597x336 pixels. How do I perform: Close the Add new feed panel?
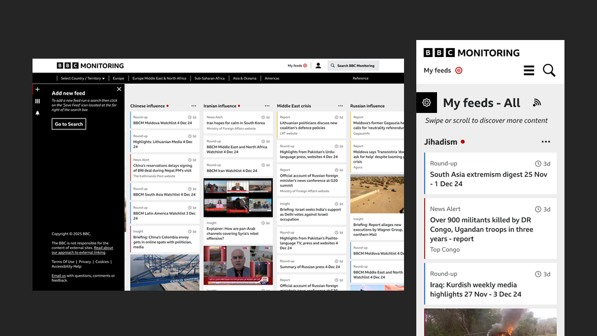tap(119, 89)
